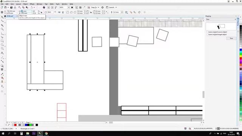242x136 pixels.
Task: Select the Polygon tool
Action: click(2, 48)
